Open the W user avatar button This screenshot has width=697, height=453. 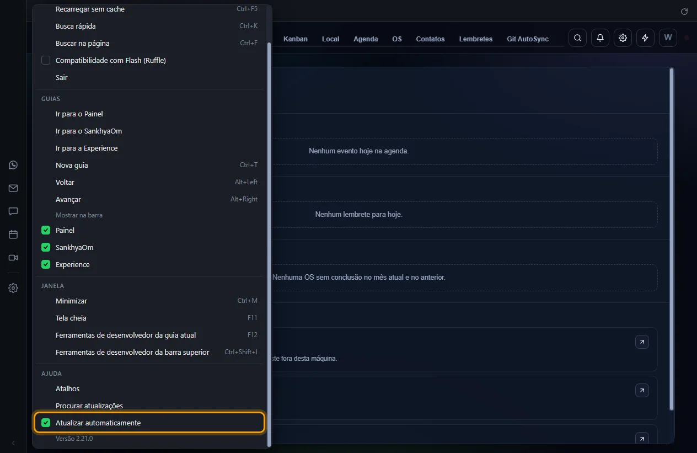click(668, 38)
